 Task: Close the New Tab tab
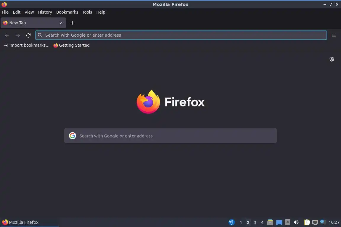pos(61,23)
